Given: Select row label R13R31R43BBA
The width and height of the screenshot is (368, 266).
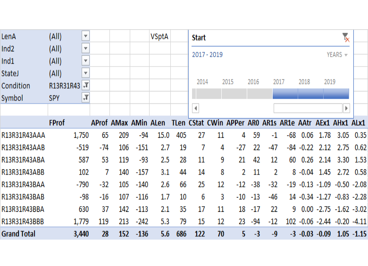Looking at the screenshot, I should point(23,209).
